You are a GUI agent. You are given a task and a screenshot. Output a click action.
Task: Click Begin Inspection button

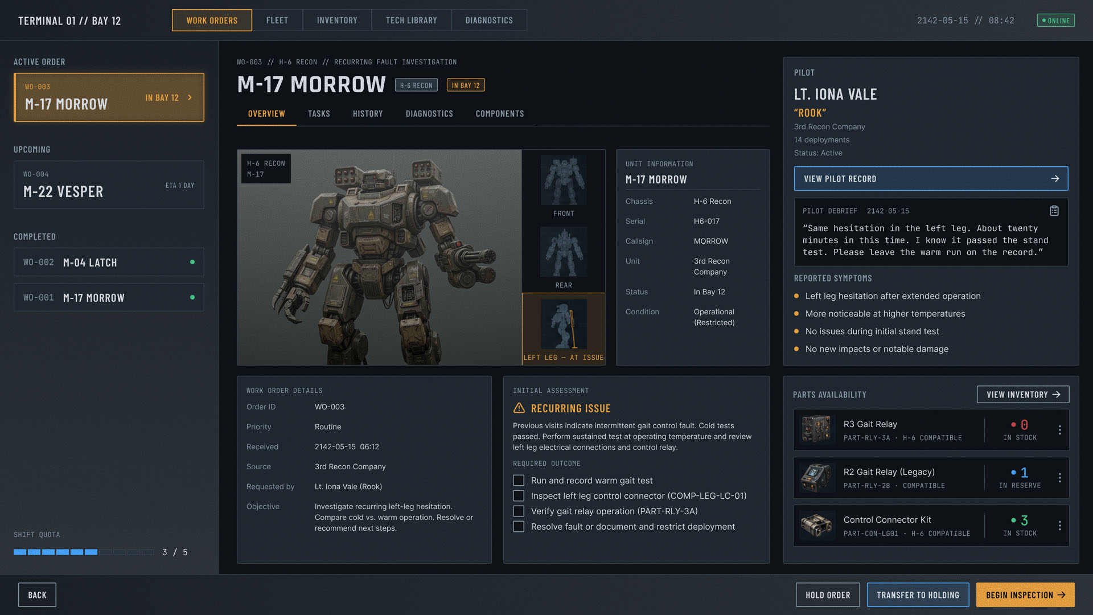(1025, 595)
